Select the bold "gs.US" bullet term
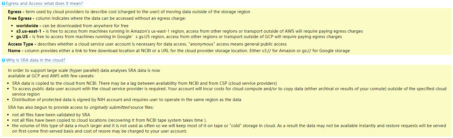Screen dimensions: 453x138 (22, 37)
